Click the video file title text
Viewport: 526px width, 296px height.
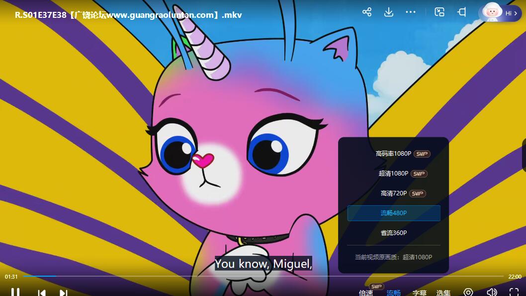pos(128,15)
